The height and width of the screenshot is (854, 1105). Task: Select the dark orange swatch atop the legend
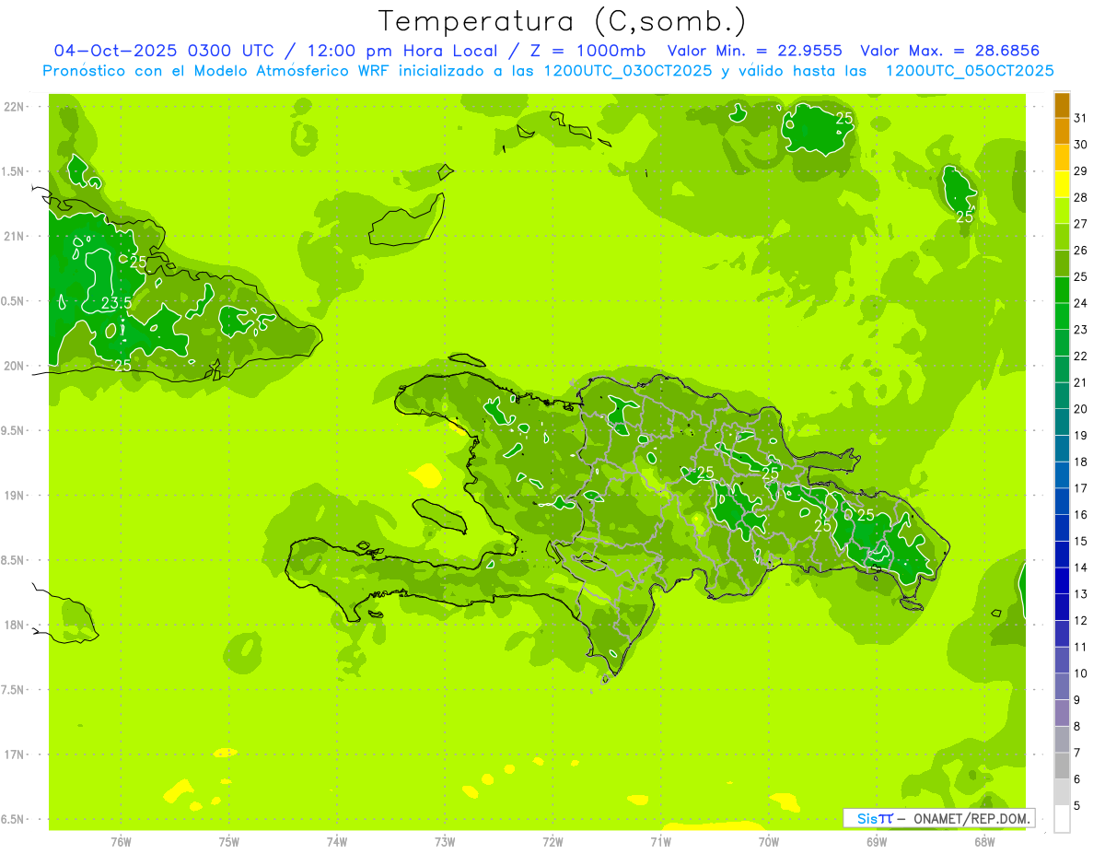pos(1062,105)
